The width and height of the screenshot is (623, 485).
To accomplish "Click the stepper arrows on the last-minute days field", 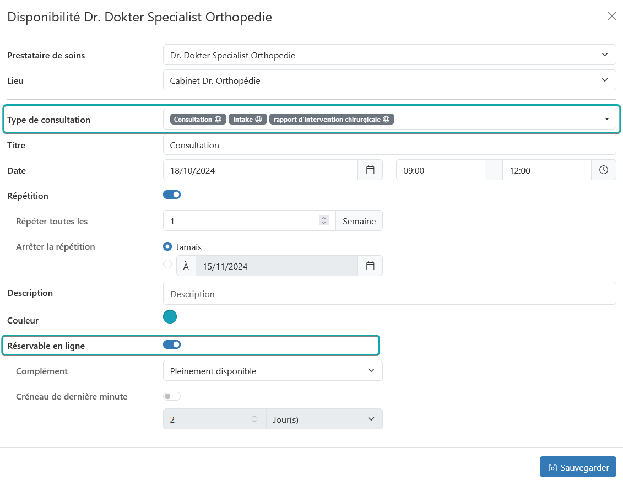I will (254, 419).
